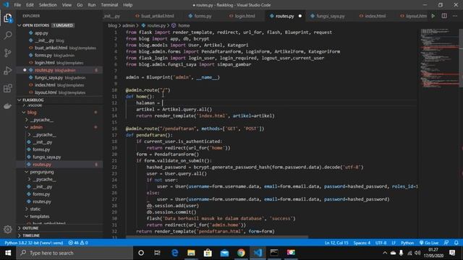463x260 pixels.
Task: Switch to the forms.py editor tab
Action: (200, 16)
